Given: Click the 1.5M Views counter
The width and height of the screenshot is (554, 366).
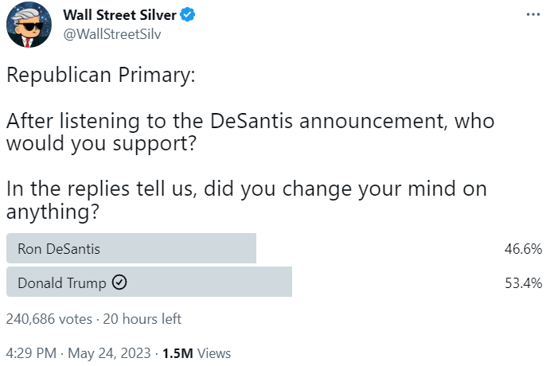Looking at the screenshot, I should [x=197, y=352].
